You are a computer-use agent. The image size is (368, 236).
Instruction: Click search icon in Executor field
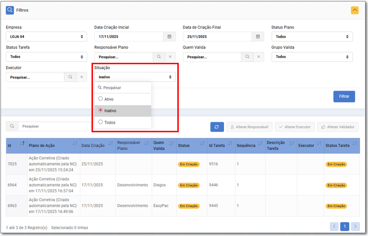[x=70, y=77]
